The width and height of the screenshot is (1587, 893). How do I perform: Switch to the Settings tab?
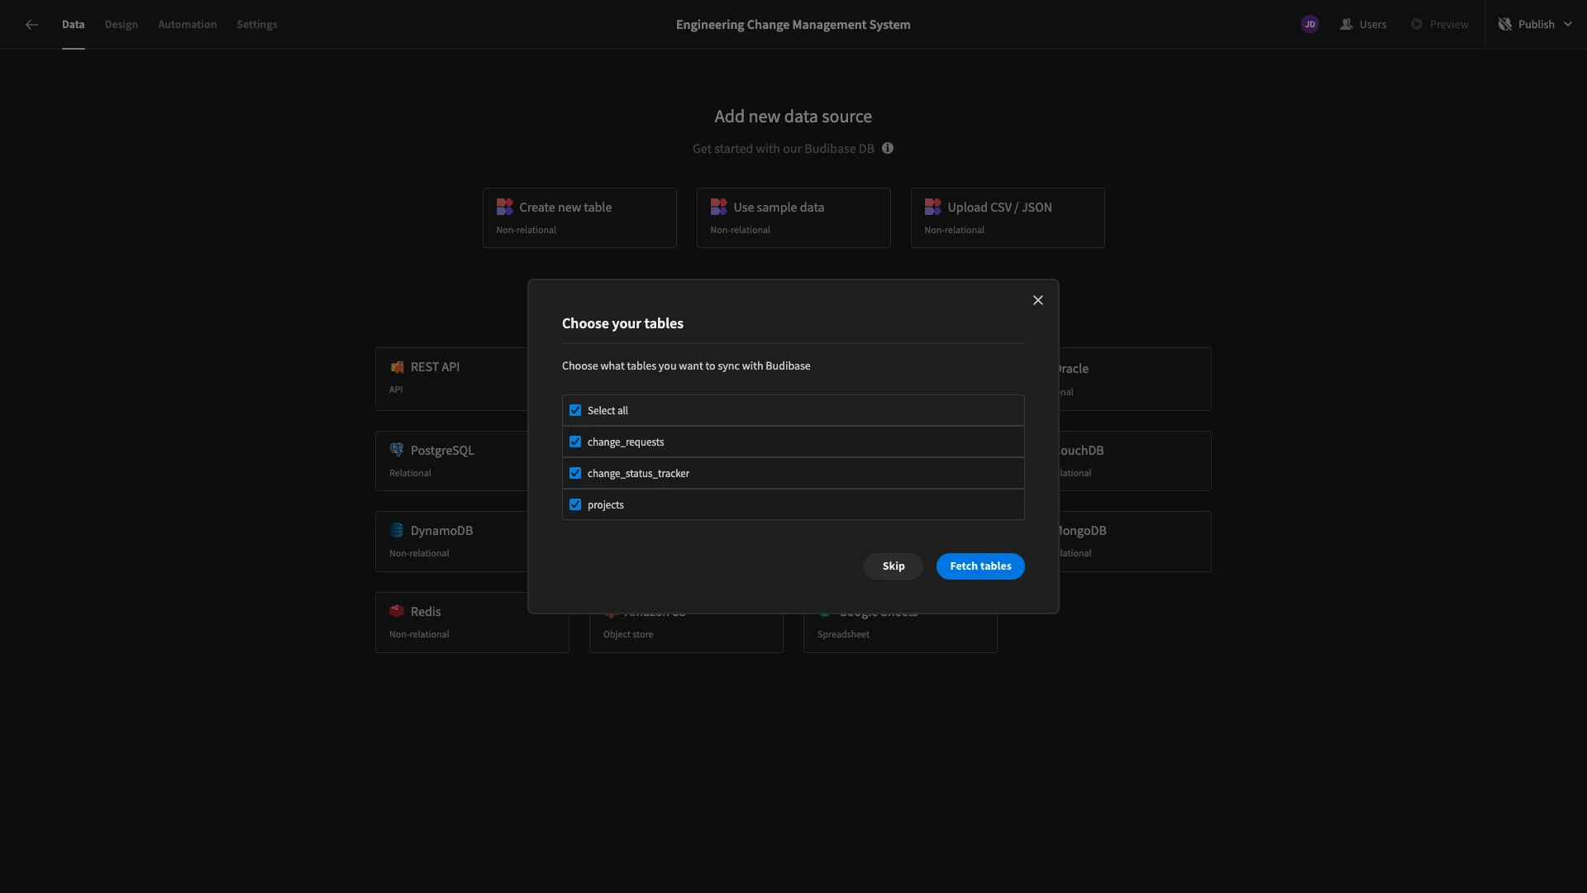coord(256,24)
